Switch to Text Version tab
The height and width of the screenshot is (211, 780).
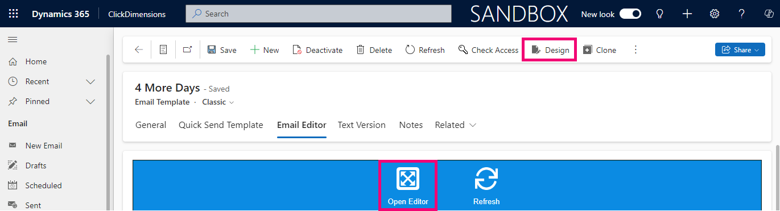(x=362, y=125)
